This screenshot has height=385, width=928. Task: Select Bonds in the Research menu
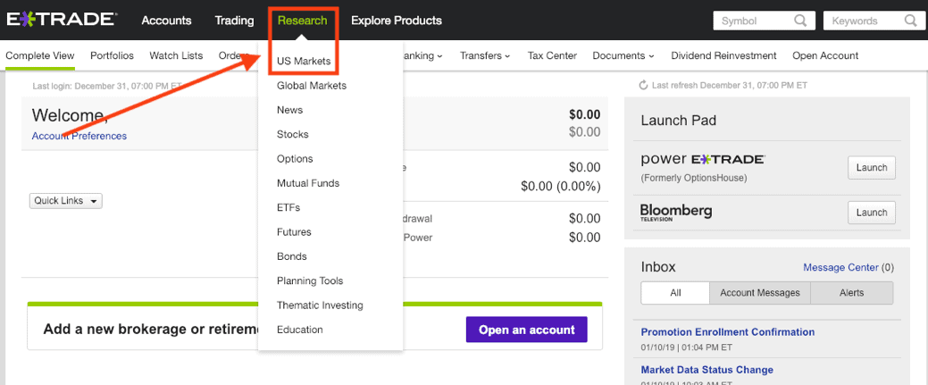292,256
